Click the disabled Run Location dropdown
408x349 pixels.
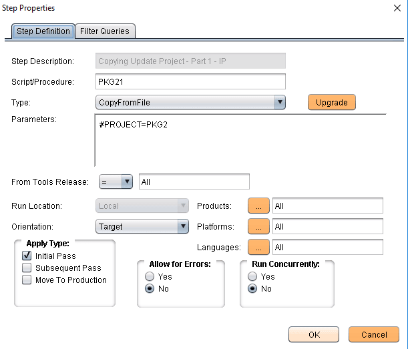pyautogui.click(x=142, y=206)
